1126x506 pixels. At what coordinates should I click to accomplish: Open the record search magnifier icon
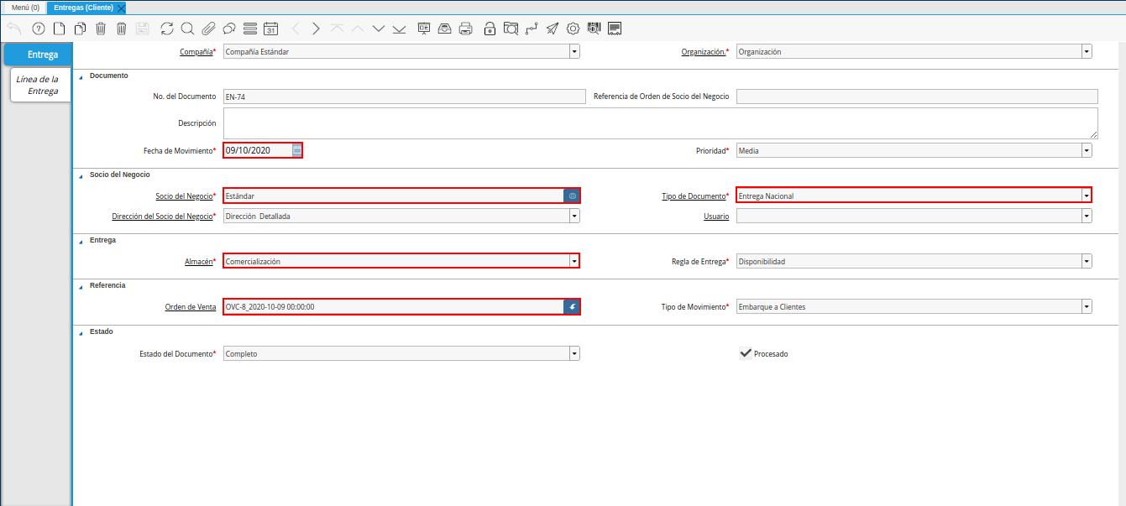(x=187, y=29)
